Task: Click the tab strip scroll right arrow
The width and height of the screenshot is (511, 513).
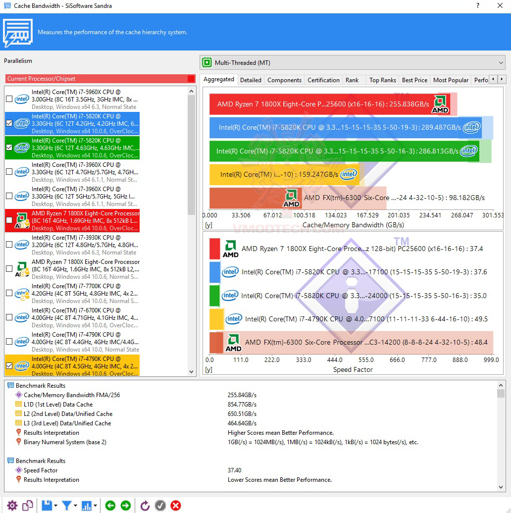Action: (x=502, y=79)
